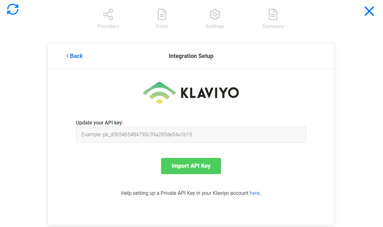Click the Form step document icon
The height and width of the screenshot is (227, 383).
(162, 14)
